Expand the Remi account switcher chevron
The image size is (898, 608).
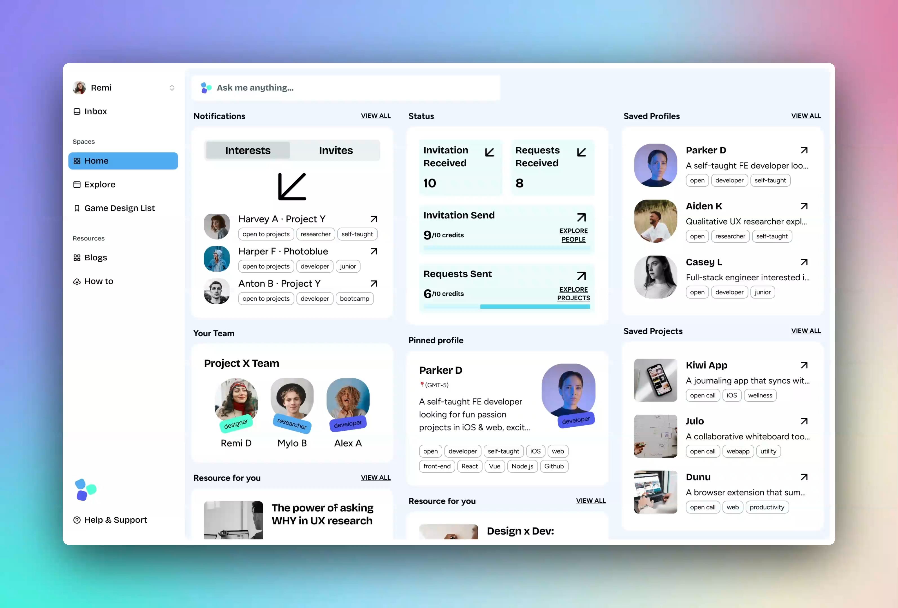(172, 88)
